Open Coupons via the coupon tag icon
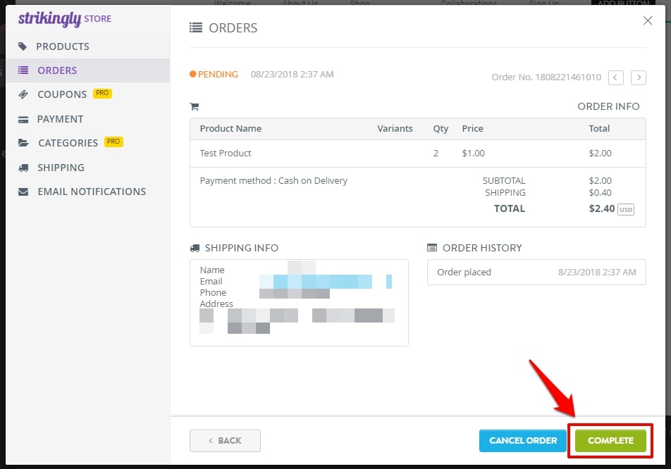Viewport: 671px width, 469px height. [22, 94]
